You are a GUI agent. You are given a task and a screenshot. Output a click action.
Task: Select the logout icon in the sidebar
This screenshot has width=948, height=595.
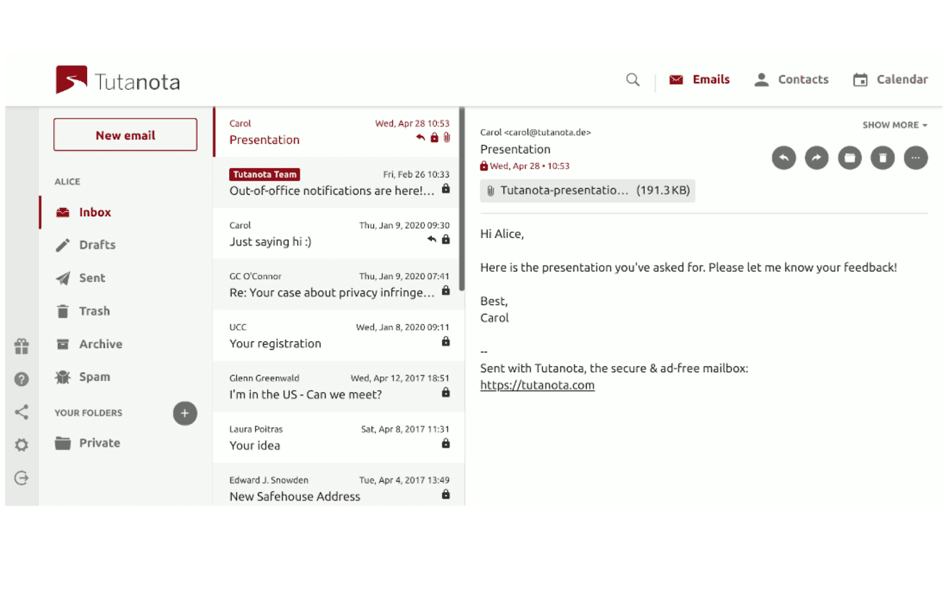(x=21, y=478)
